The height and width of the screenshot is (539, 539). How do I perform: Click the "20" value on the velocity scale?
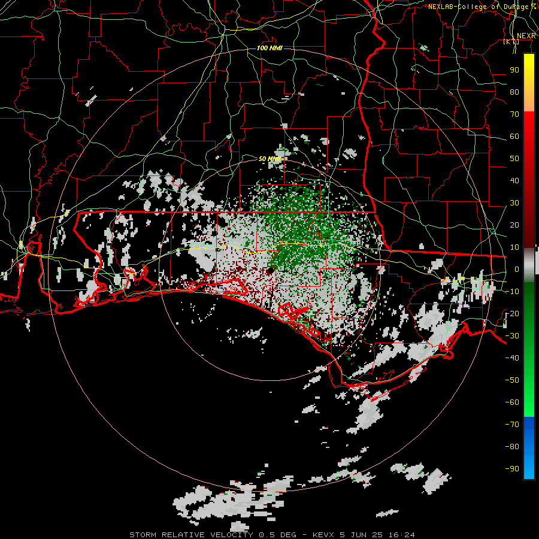coord(514,225)
